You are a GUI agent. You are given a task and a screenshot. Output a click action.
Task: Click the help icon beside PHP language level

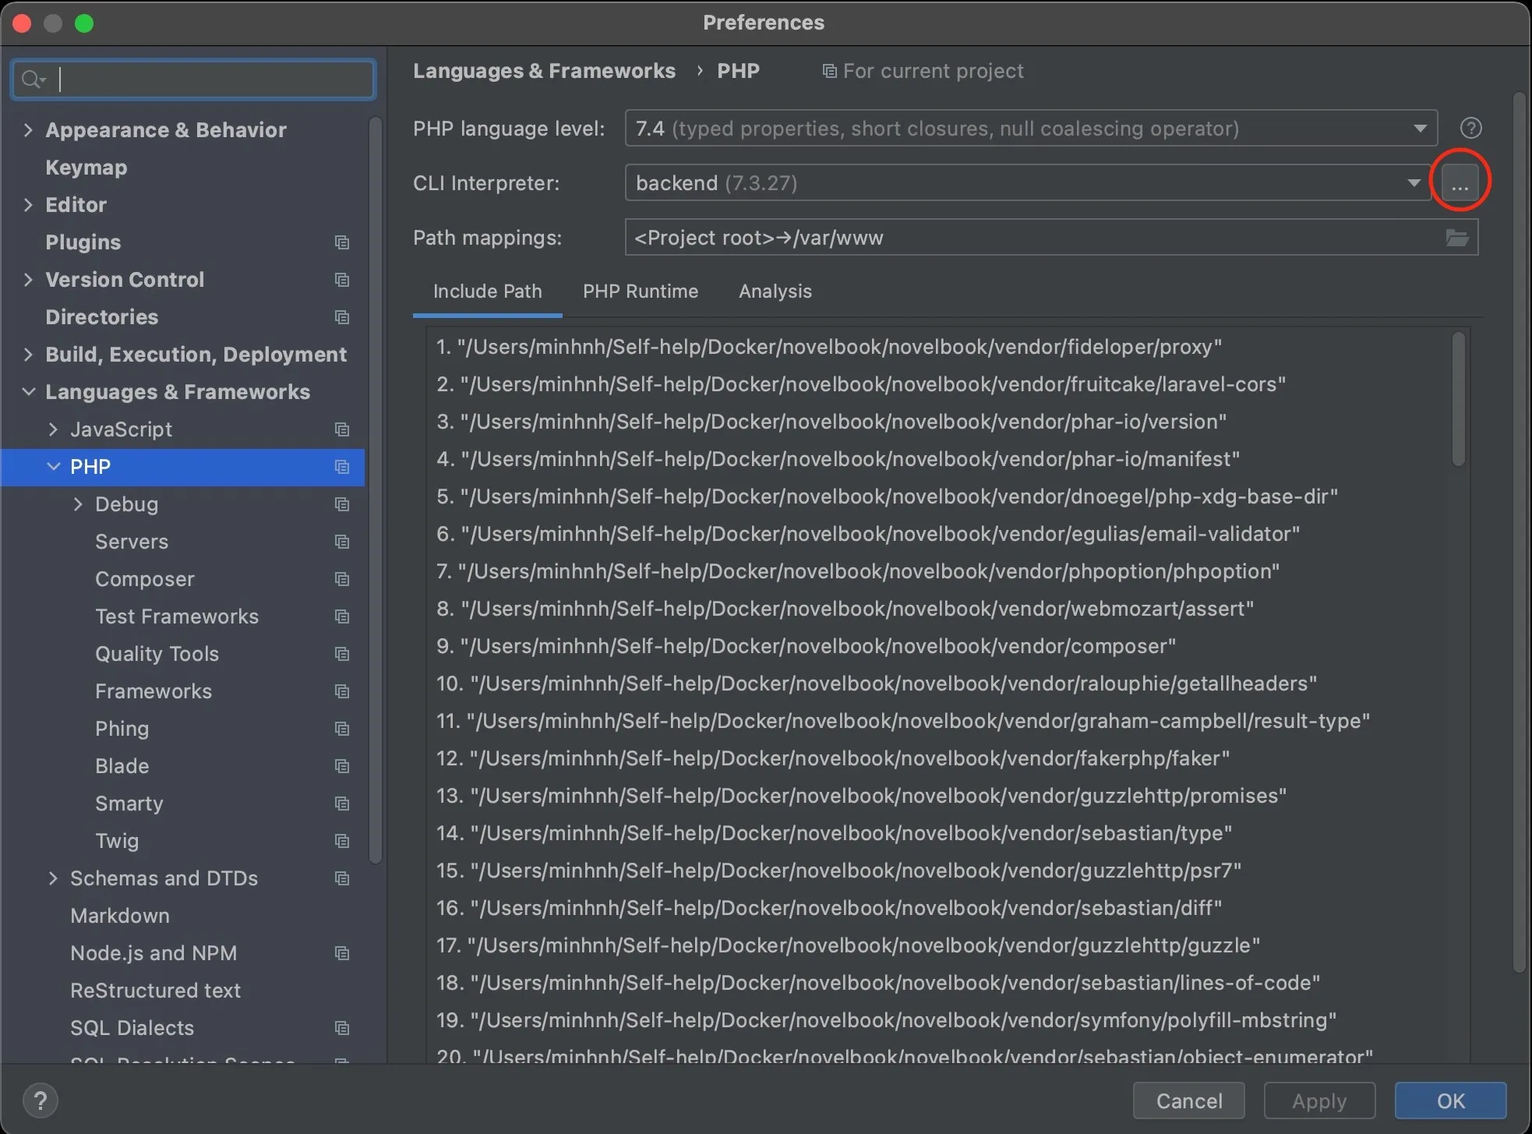[1470, 128]
